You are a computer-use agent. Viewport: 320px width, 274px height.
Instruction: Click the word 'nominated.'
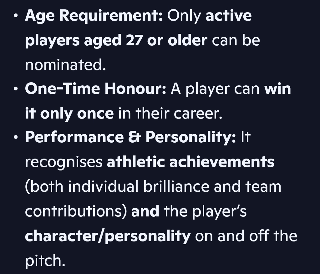[x=65, y=65]
